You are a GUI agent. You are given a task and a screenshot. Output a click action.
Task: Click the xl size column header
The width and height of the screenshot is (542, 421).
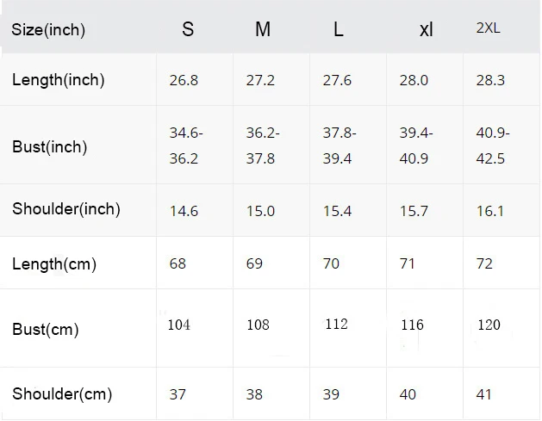pos(426,30)
